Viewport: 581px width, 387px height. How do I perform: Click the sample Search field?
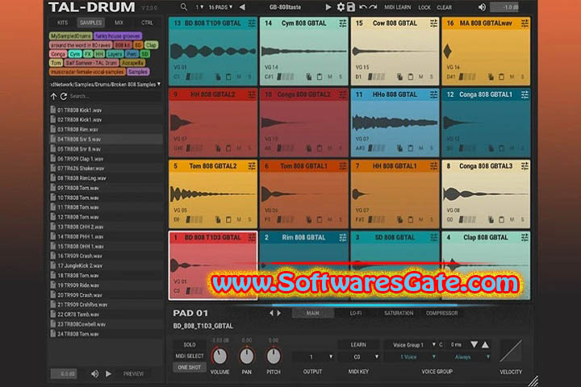tap(115, 96)
